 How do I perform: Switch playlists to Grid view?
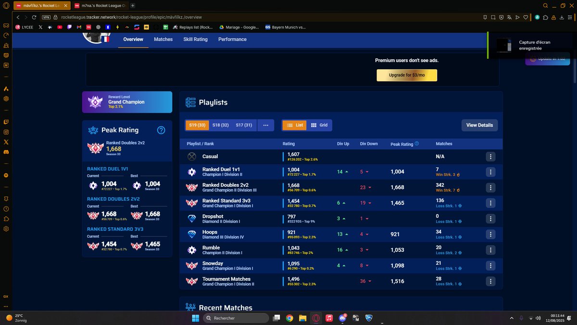(319, 125)
